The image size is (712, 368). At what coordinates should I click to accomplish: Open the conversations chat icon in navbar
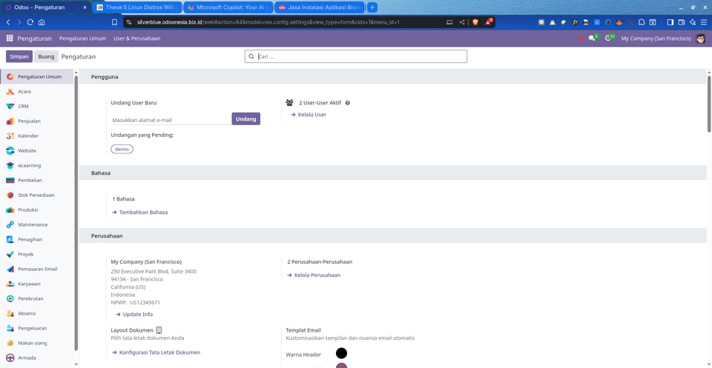pos(592,38)
